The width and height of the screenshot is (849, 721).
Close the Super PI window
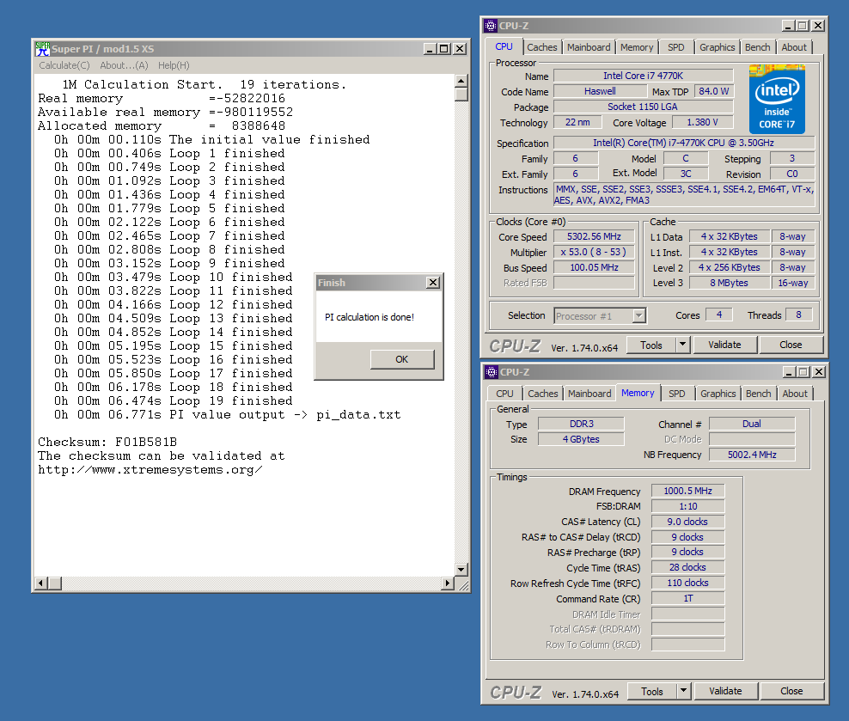click(460, 49)
